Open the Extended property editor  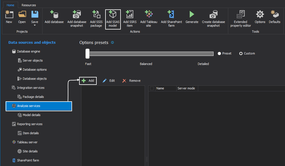point(240,15)
